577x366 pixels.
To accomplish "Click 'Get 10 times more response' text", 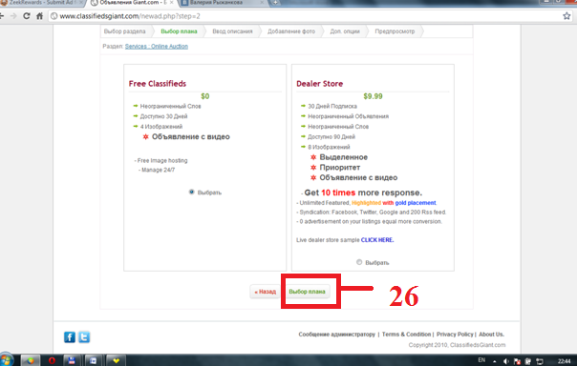I will point(363,193).
